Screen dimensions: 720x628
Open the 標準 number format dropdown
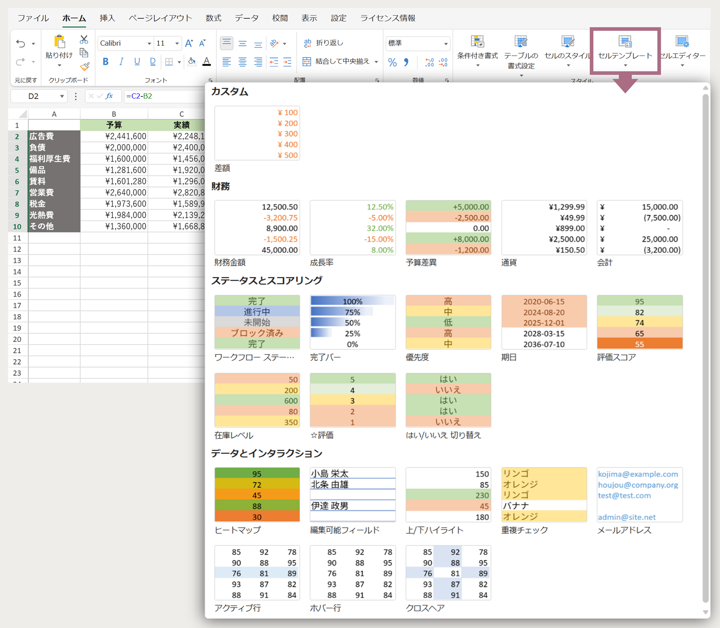coord(446,44)
